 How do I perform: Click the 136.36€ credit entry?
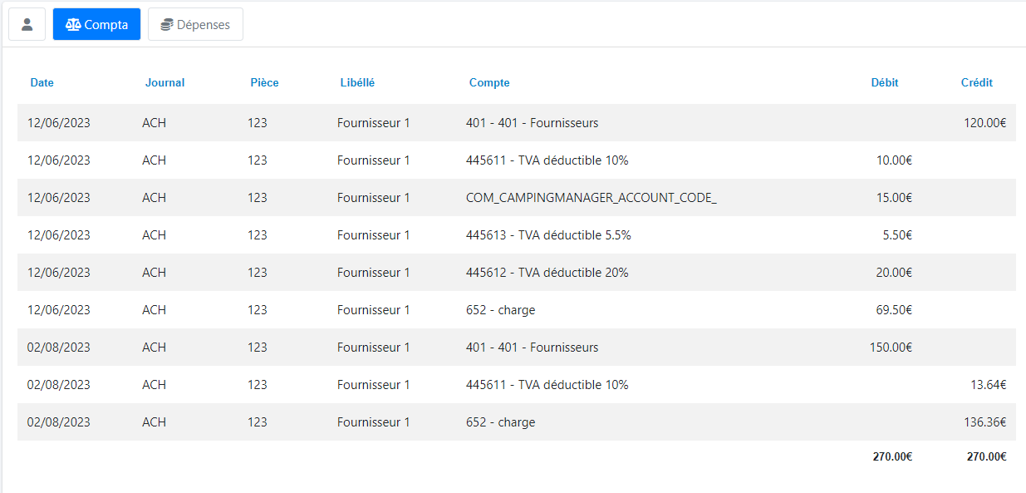click(984, 422)
